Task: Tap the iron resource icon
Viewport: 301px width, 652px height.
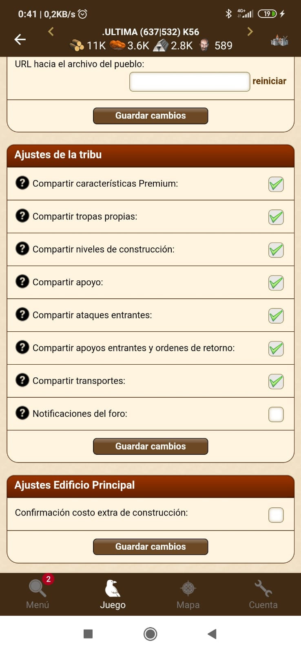Action: click(x=161, y=45)
